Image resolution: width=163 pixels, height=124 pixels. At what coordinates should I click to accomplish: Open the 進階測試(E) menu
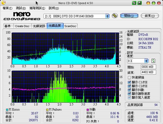tap(37, 8)
